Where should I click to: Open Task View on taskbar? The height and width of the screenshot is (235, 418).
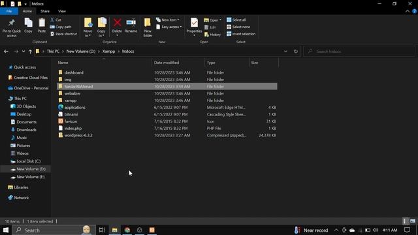[x=102, y=230]
